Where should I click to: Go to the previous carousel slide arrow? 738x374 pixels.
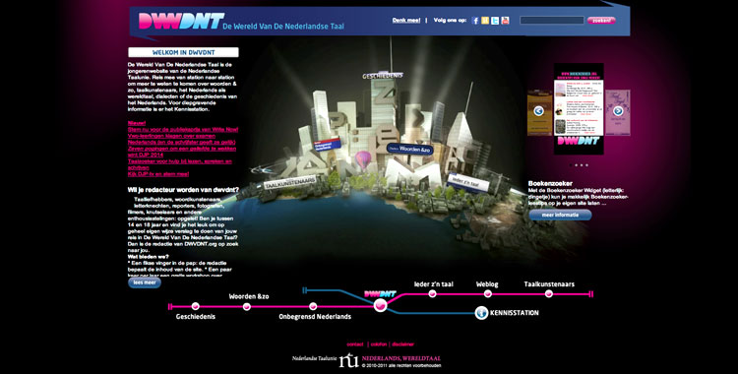[539, 110]
